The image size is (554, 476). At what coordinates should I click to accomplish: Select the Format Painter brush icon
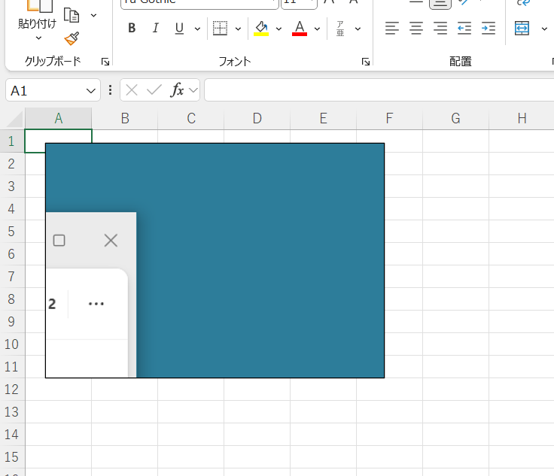[x=72, y=39]
